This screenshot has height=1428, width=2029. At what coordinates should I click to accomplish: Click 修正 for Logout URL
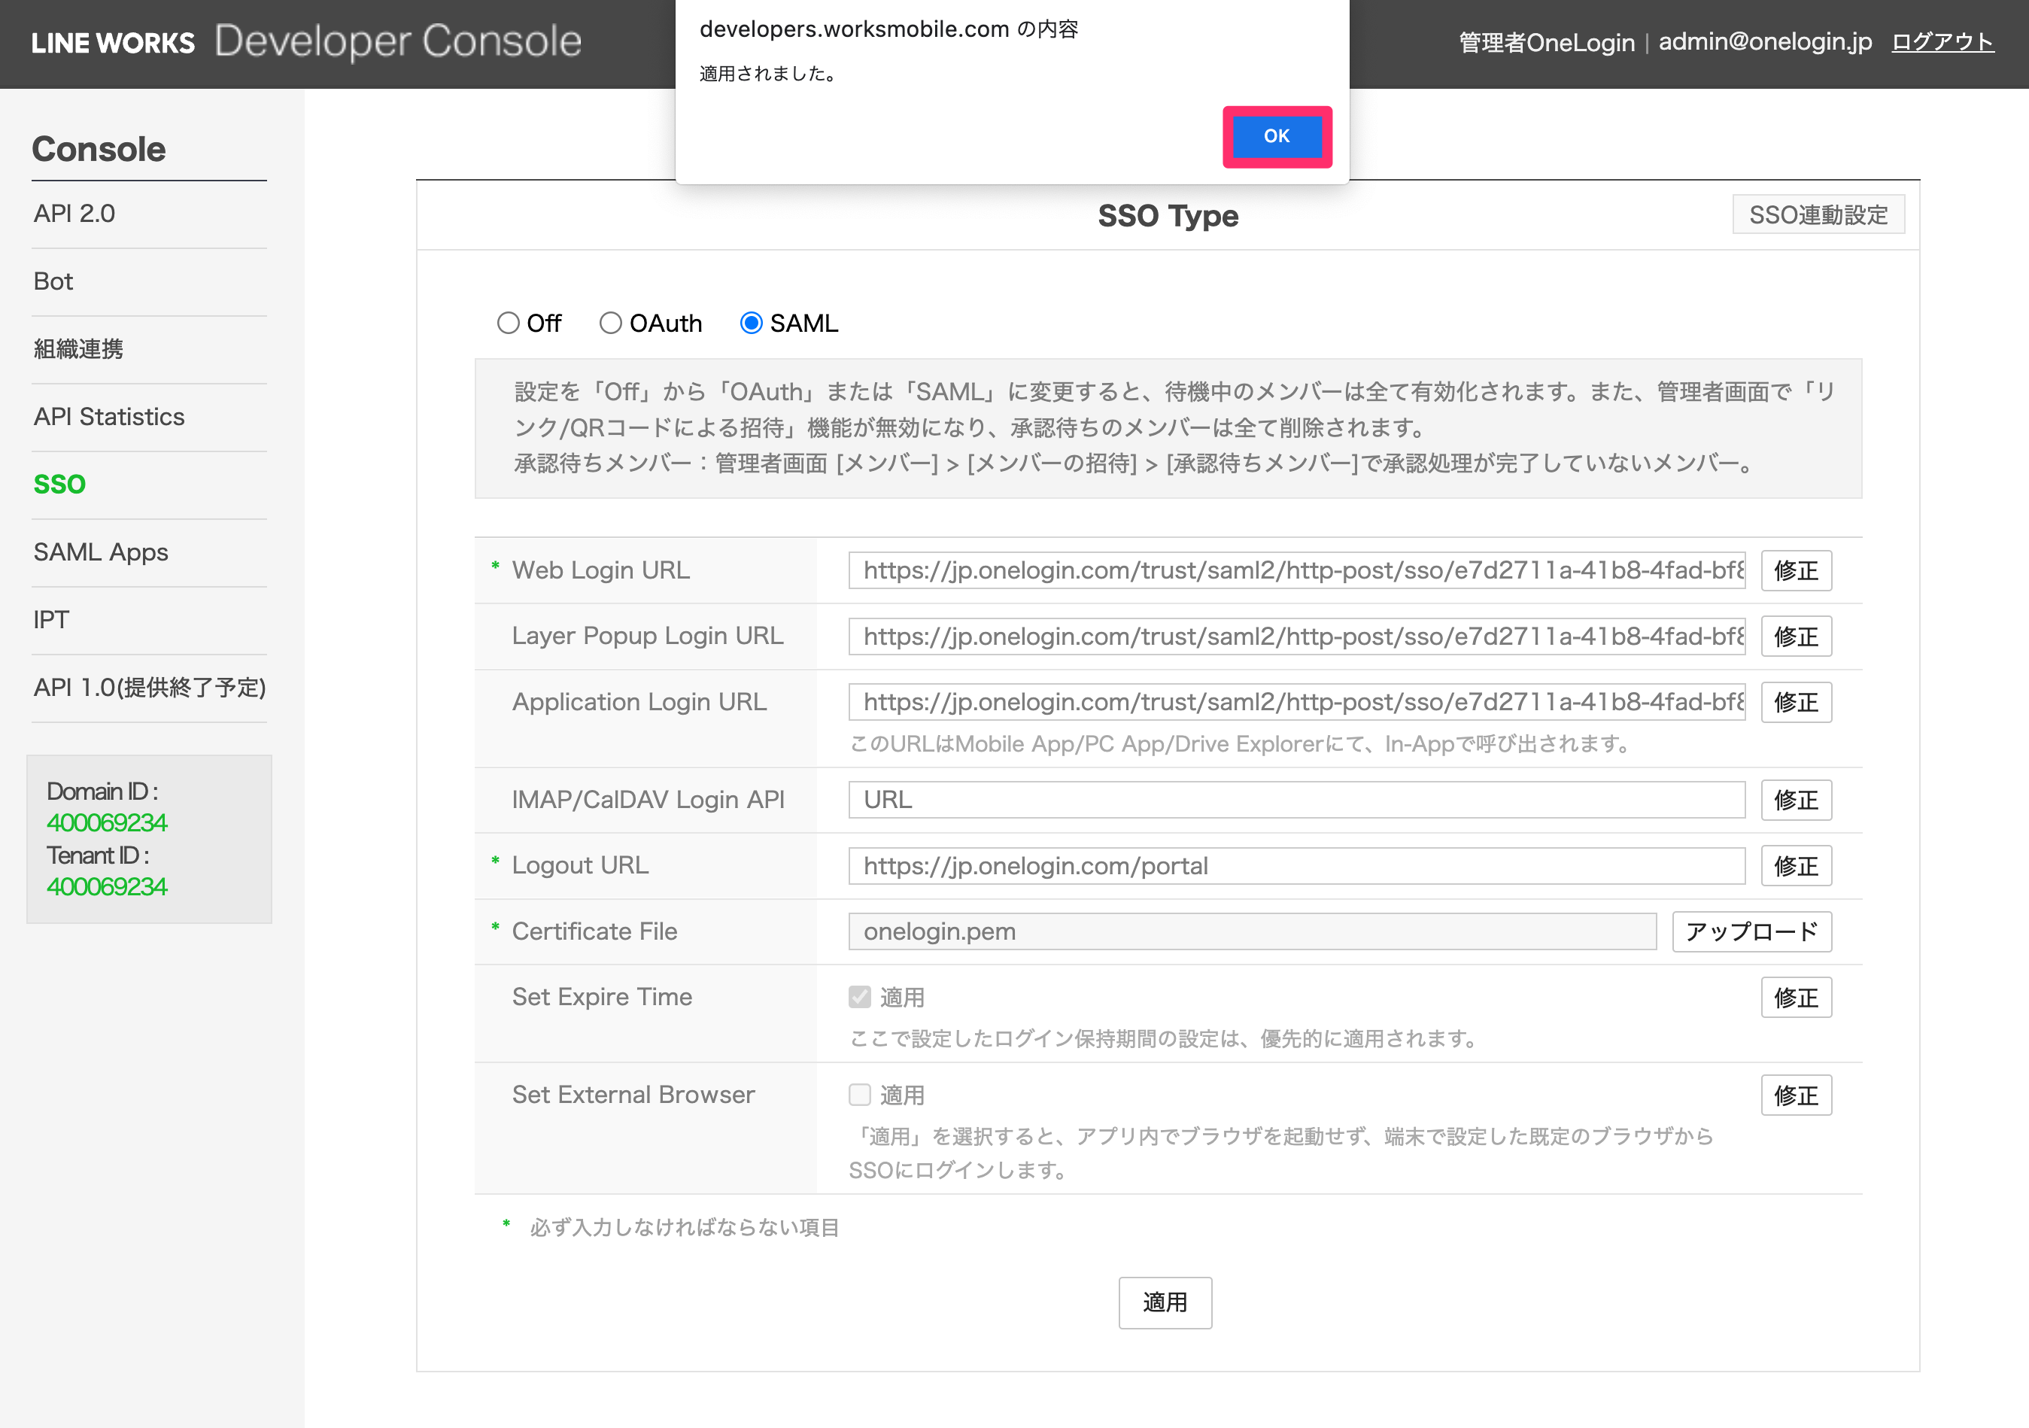point(1796,866)
